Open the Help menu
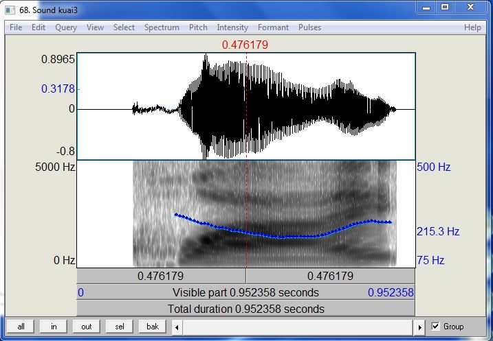This screenshot has height=341, width=493. tap(472, 27)
